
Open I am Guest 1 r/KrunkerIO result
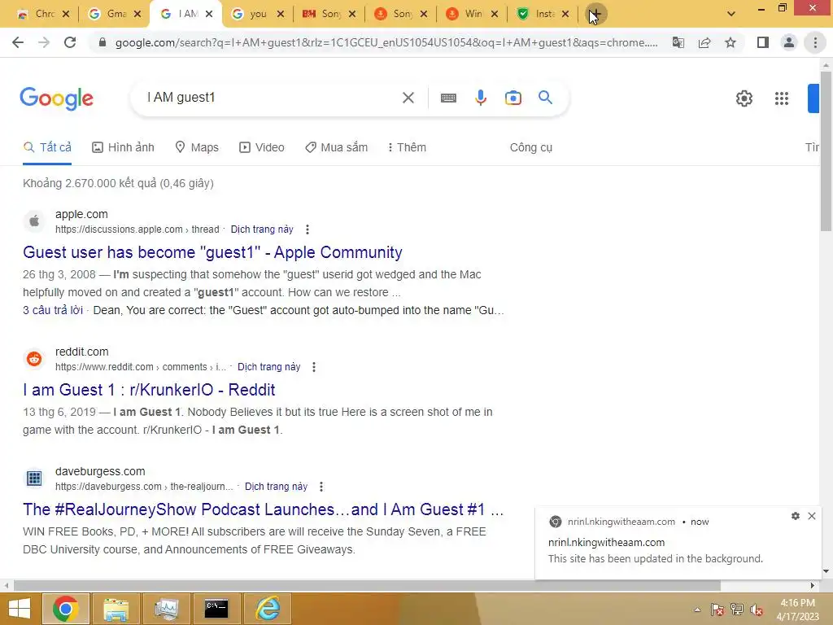click(149, 390)
